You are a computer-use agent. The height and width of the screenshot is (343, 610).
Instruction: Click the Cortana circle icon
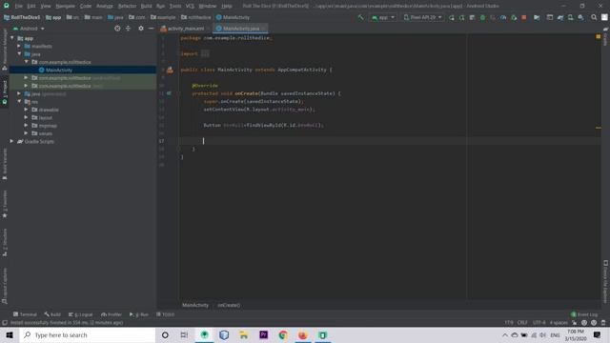[x=165, y=334]
